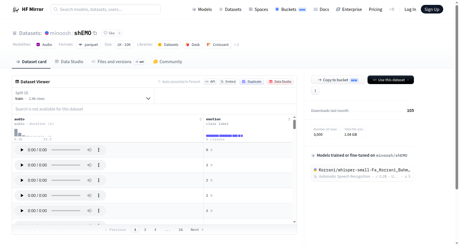Expand the navigation more-options menu icon
The width and height of the screenshot is (459, 246).
pyautogui.click(x=392, y=9)
